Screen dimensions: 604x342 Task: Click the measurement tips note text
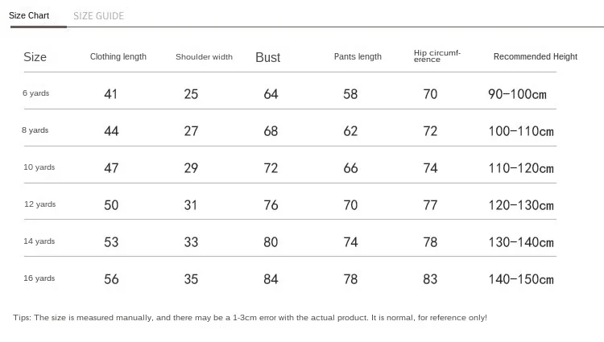(x=250, y=318)
